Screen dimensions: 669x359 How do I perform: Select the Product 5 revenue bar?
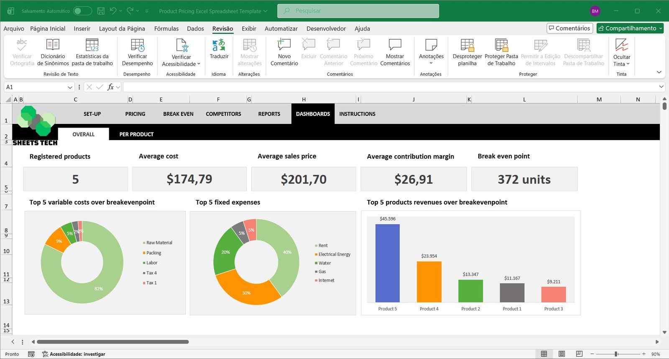[x=388, y=263]
